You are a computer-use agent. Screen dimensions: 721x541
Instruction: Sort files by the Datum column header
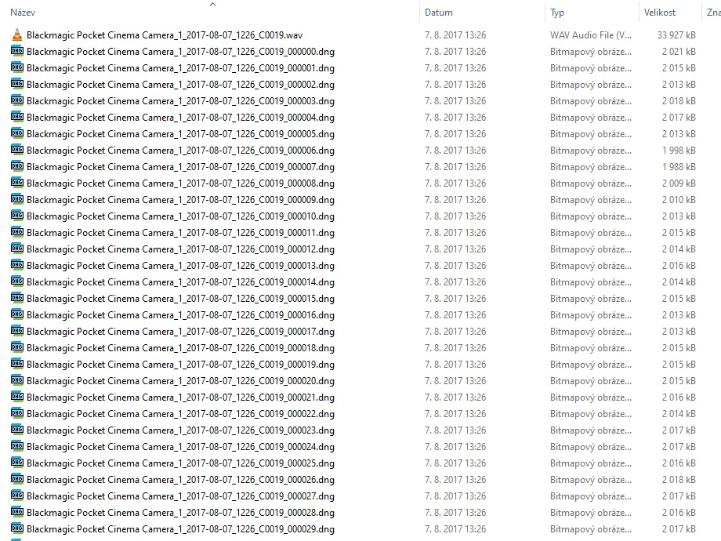coord(439,13)
